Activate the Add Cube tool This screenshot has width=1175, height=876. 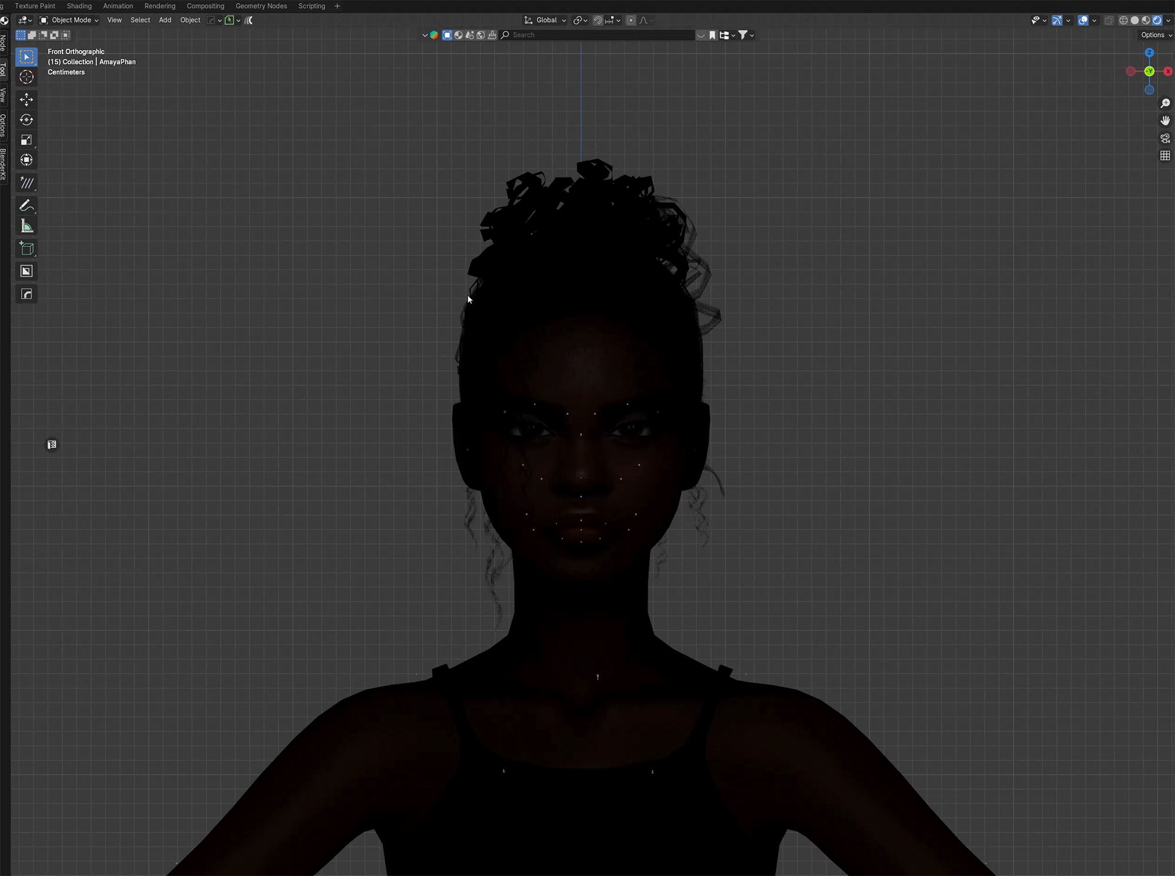coord(26,249)
